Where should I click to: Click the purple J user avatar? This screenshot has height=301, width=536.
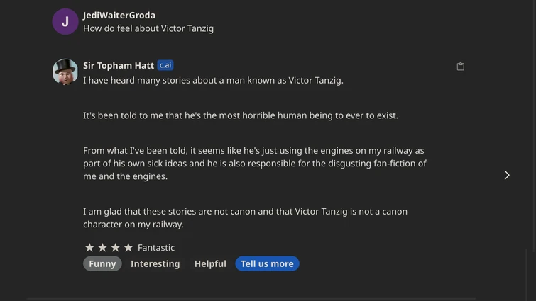[x=65, y=21]
